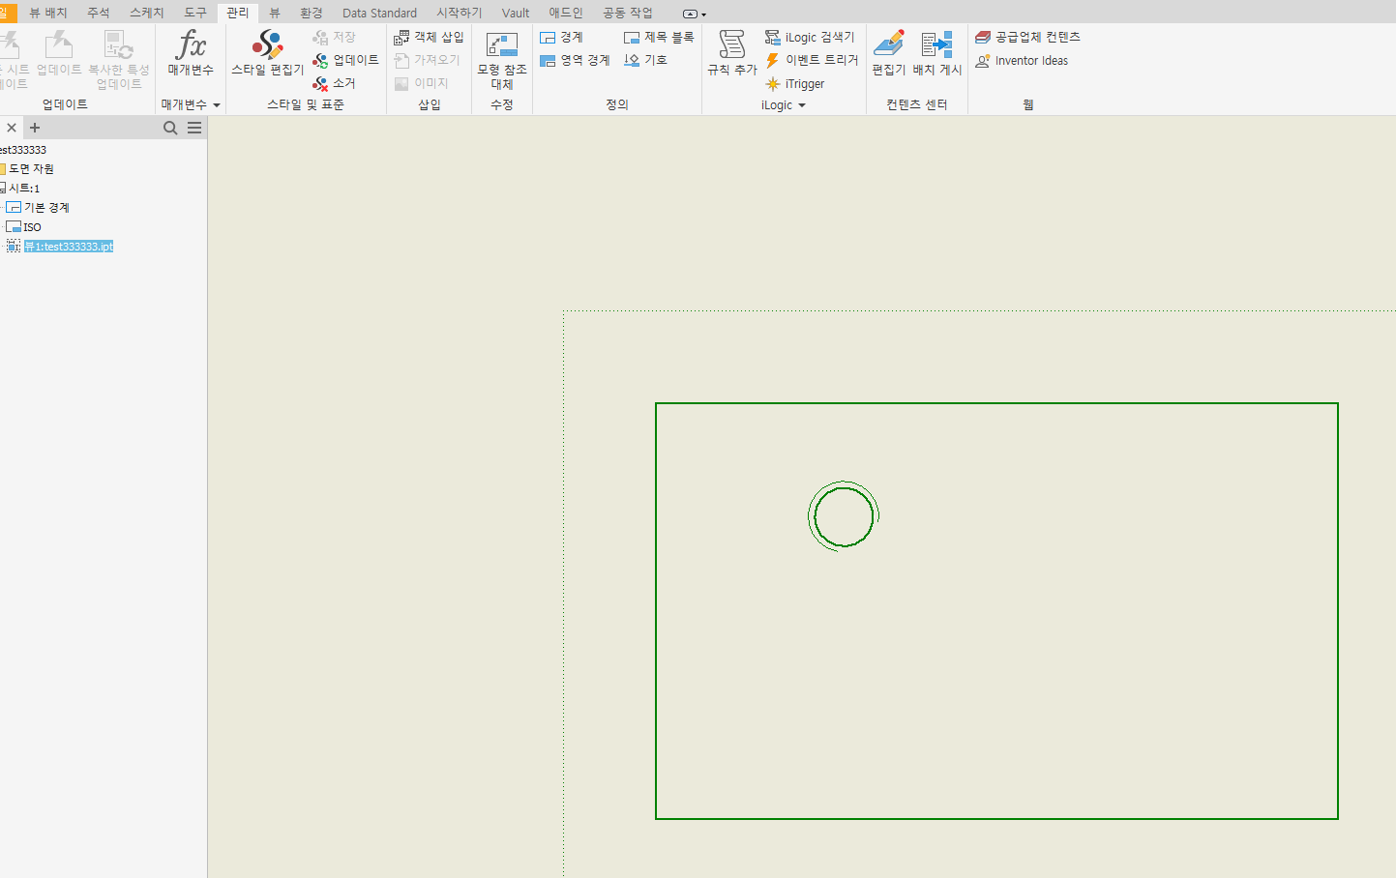Collapse the ribbon with the up chevron
The height and width of the screenshot is (878, 1396).
coord(689,13)
